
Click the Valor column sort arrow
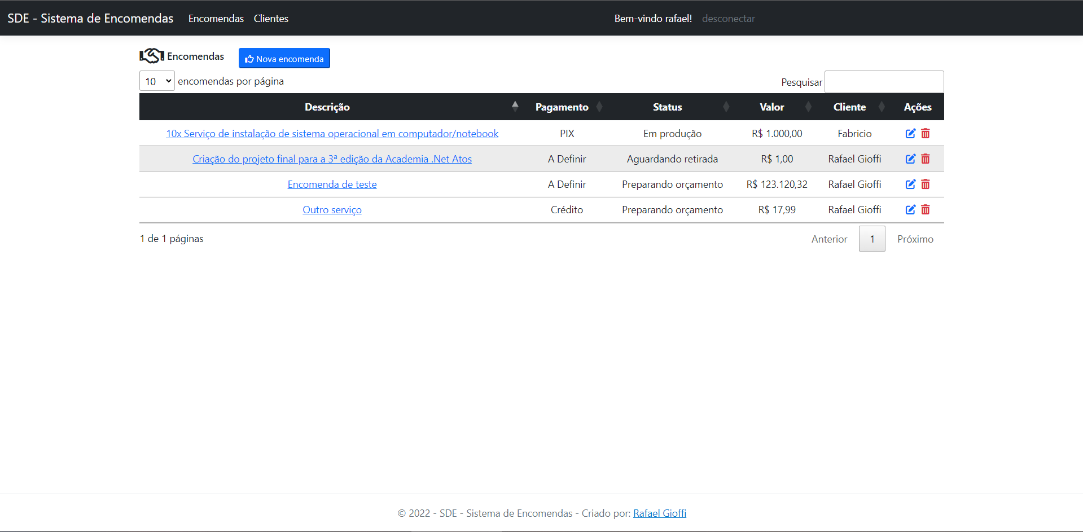809,107
